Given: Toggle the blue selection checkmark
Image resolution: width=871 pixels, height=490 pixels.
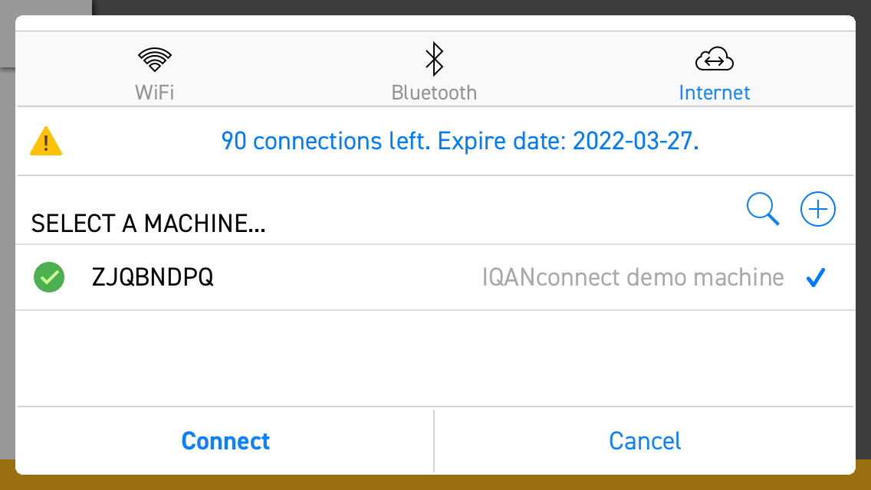Looking at the screenshot, I should click(x=816, y=277).
